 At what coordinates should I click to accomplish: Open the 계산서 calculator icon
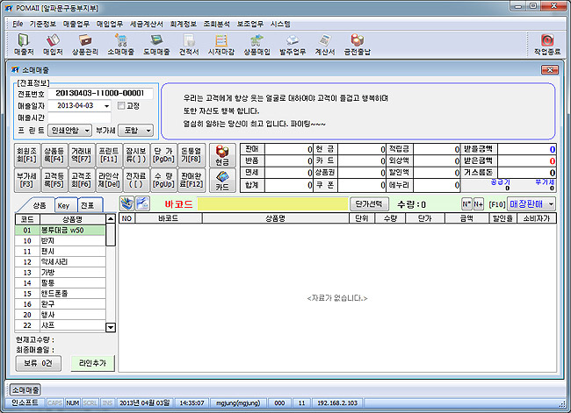click(324, 45)
